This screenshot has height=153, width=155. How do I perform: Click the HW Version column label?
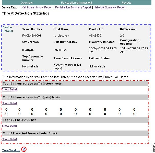pos(128,29)
